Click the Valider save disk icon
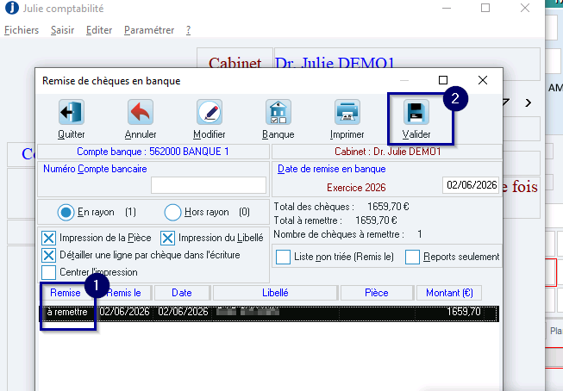The width and height of the screenshot is (563, 391). coord(416,112)
